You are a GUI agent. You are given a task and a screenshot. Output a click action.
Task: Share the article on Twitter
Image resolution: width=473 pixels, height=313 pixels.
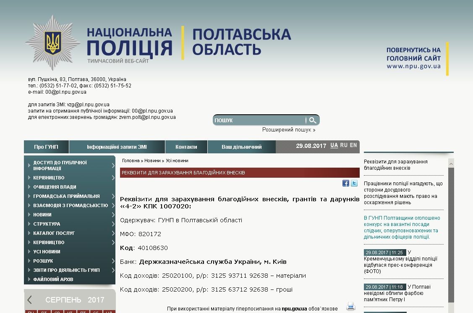tap(354, 183)
